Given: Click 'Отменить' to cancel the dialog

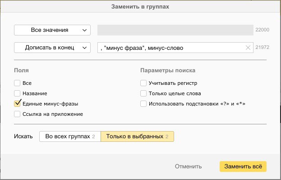Looking at the screenshot, I should (x=189, y=167).
